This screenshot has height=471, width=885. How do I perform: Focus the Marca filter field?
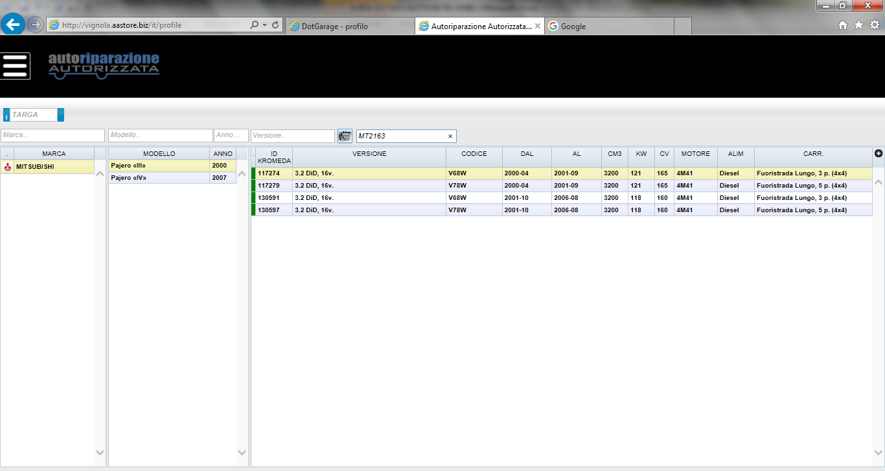pyautogui.click(x=52, y=136)
